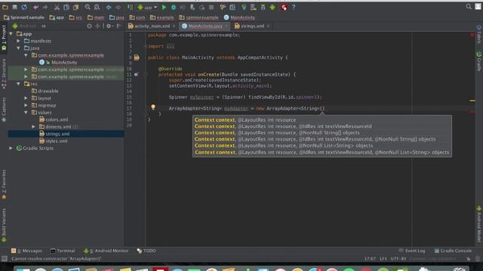Click the java breadcrumb folder
This screenshot has width=483, height=271.
tap(116, 17)
